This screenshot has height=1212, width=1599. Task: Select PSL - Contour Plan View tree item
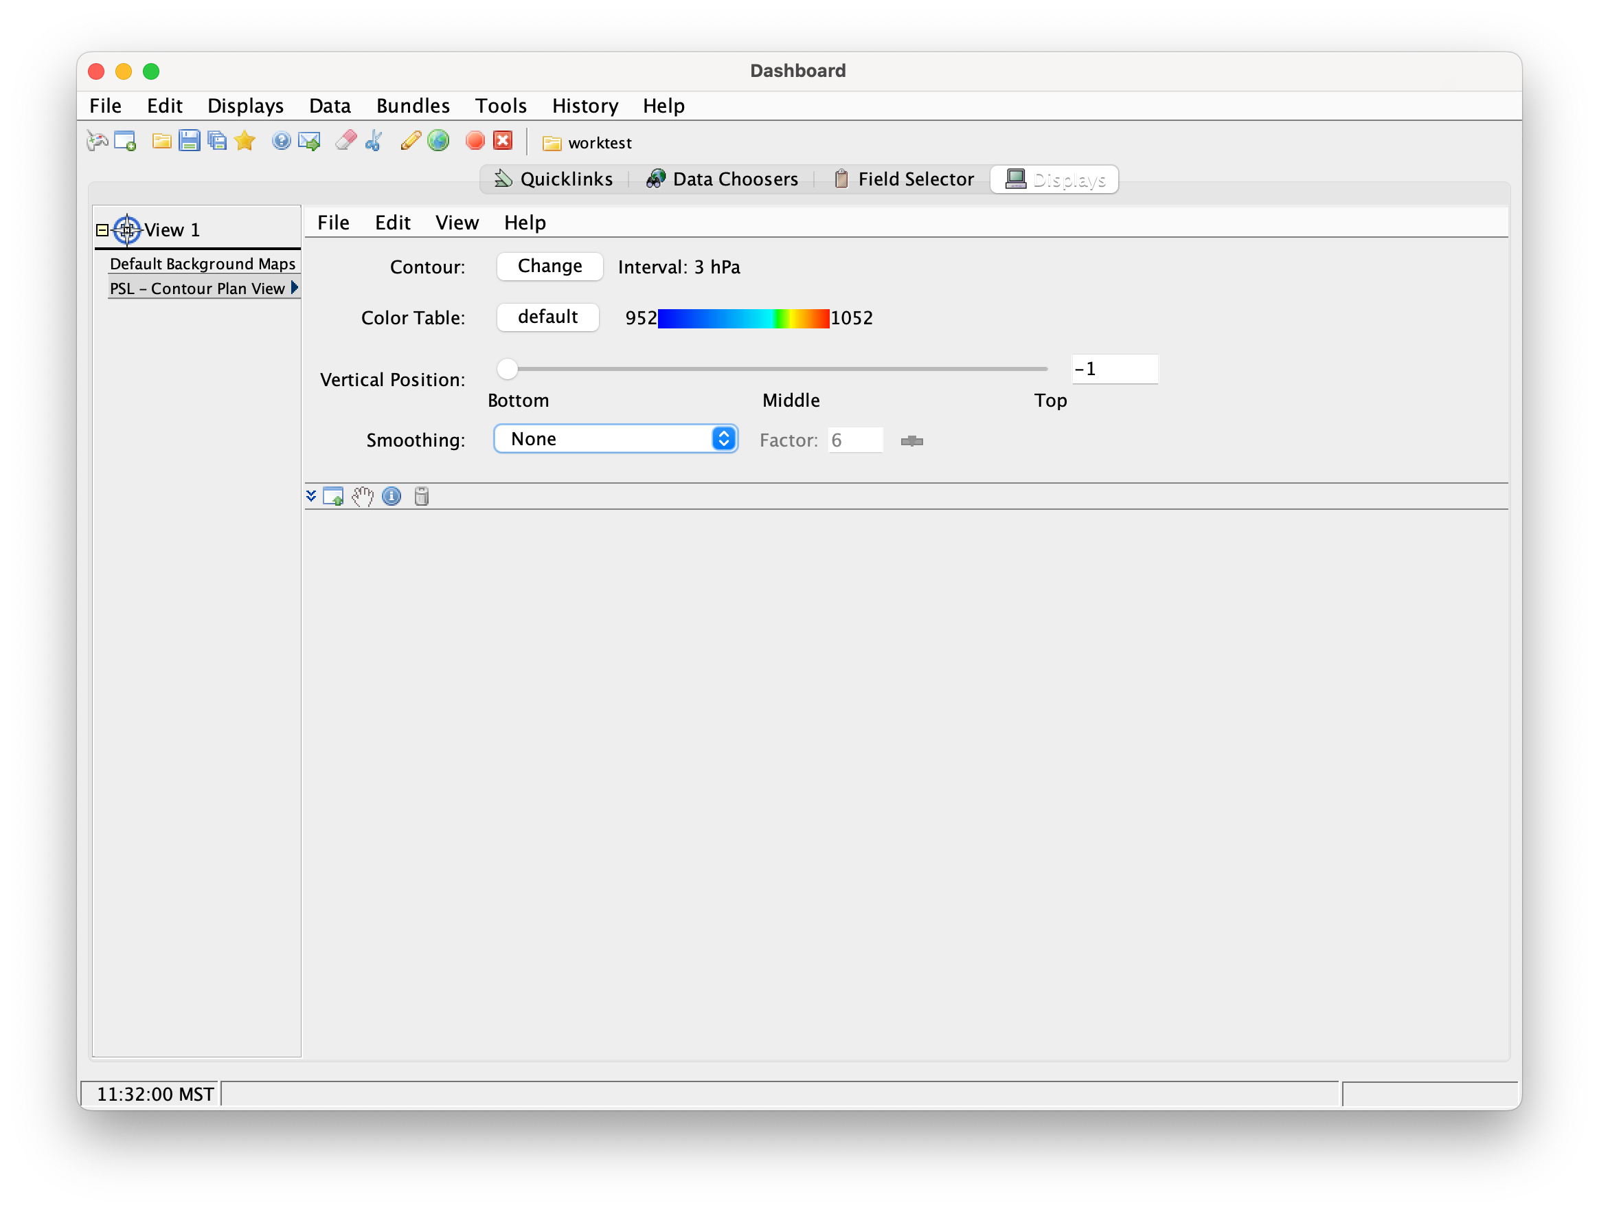click(196, 289)
